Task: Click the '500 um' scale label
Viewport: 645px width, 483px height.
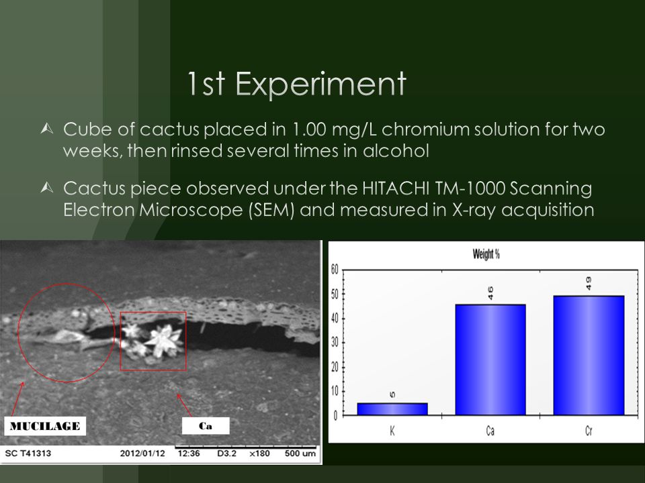Action: pyautogui.click(x=300, y=453)
